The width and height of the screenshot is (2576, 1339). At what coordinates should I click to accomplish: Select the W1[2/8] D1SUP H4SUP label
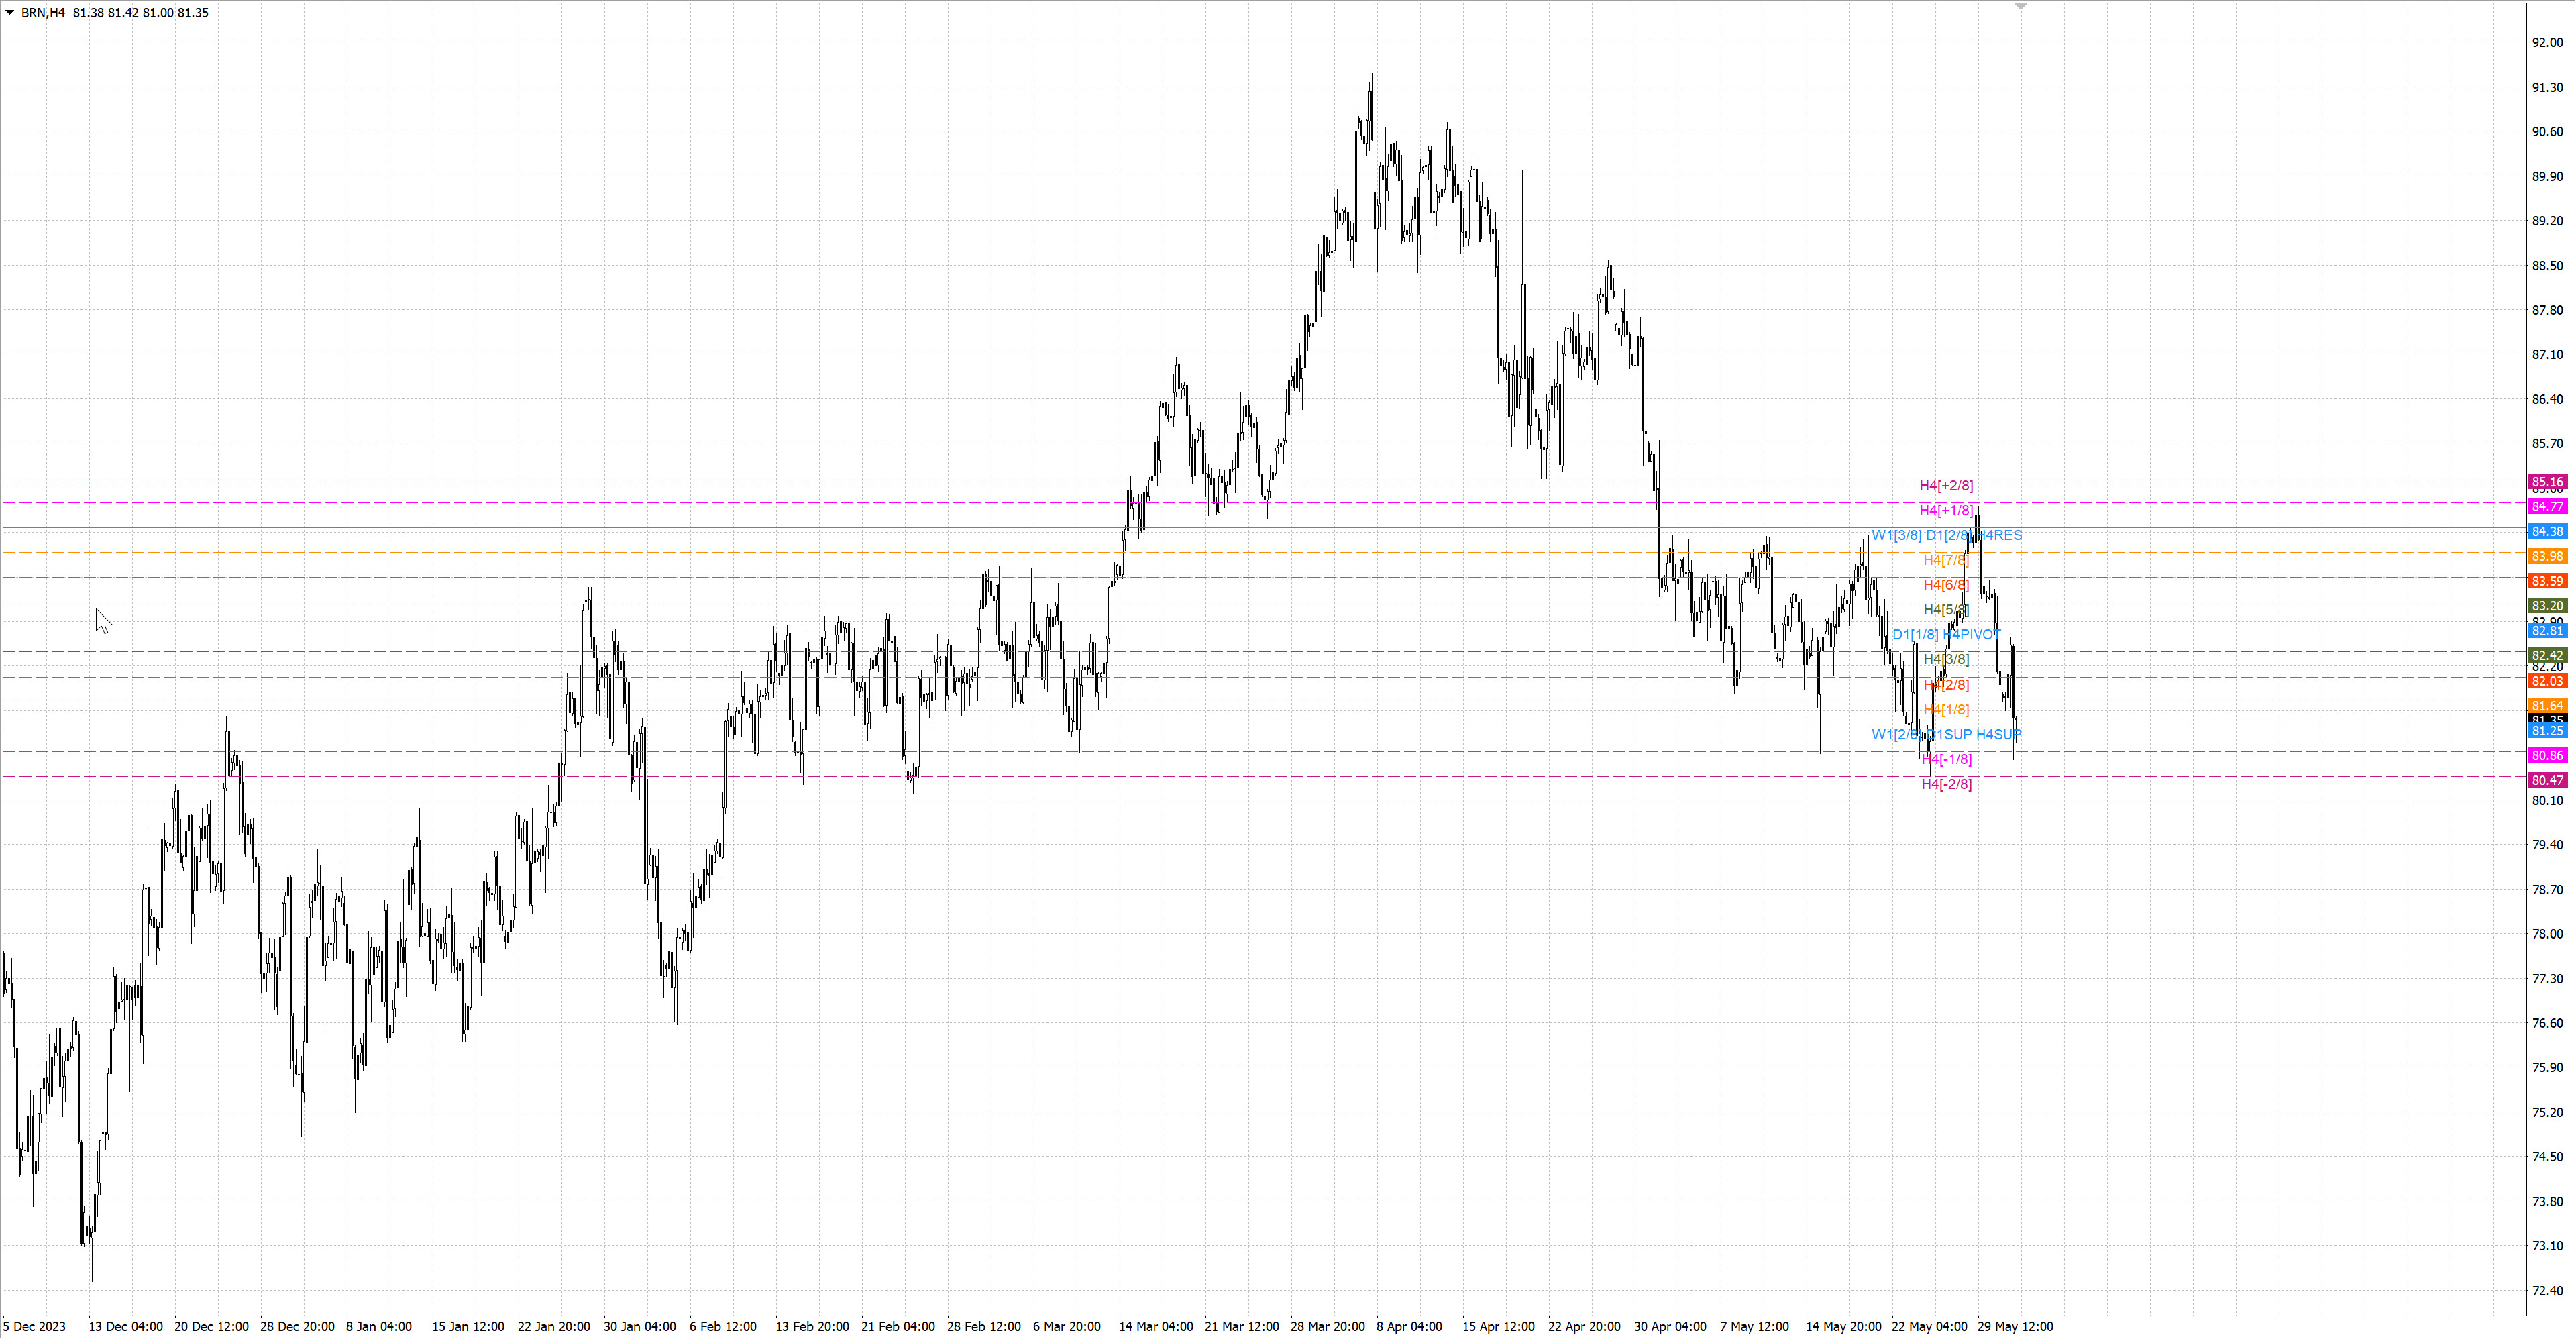(1946, 734)
